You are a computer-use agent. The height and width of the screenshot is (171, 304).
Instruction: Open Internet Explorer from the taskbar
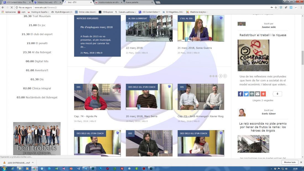pyautogui.click(x=13, y=169)
